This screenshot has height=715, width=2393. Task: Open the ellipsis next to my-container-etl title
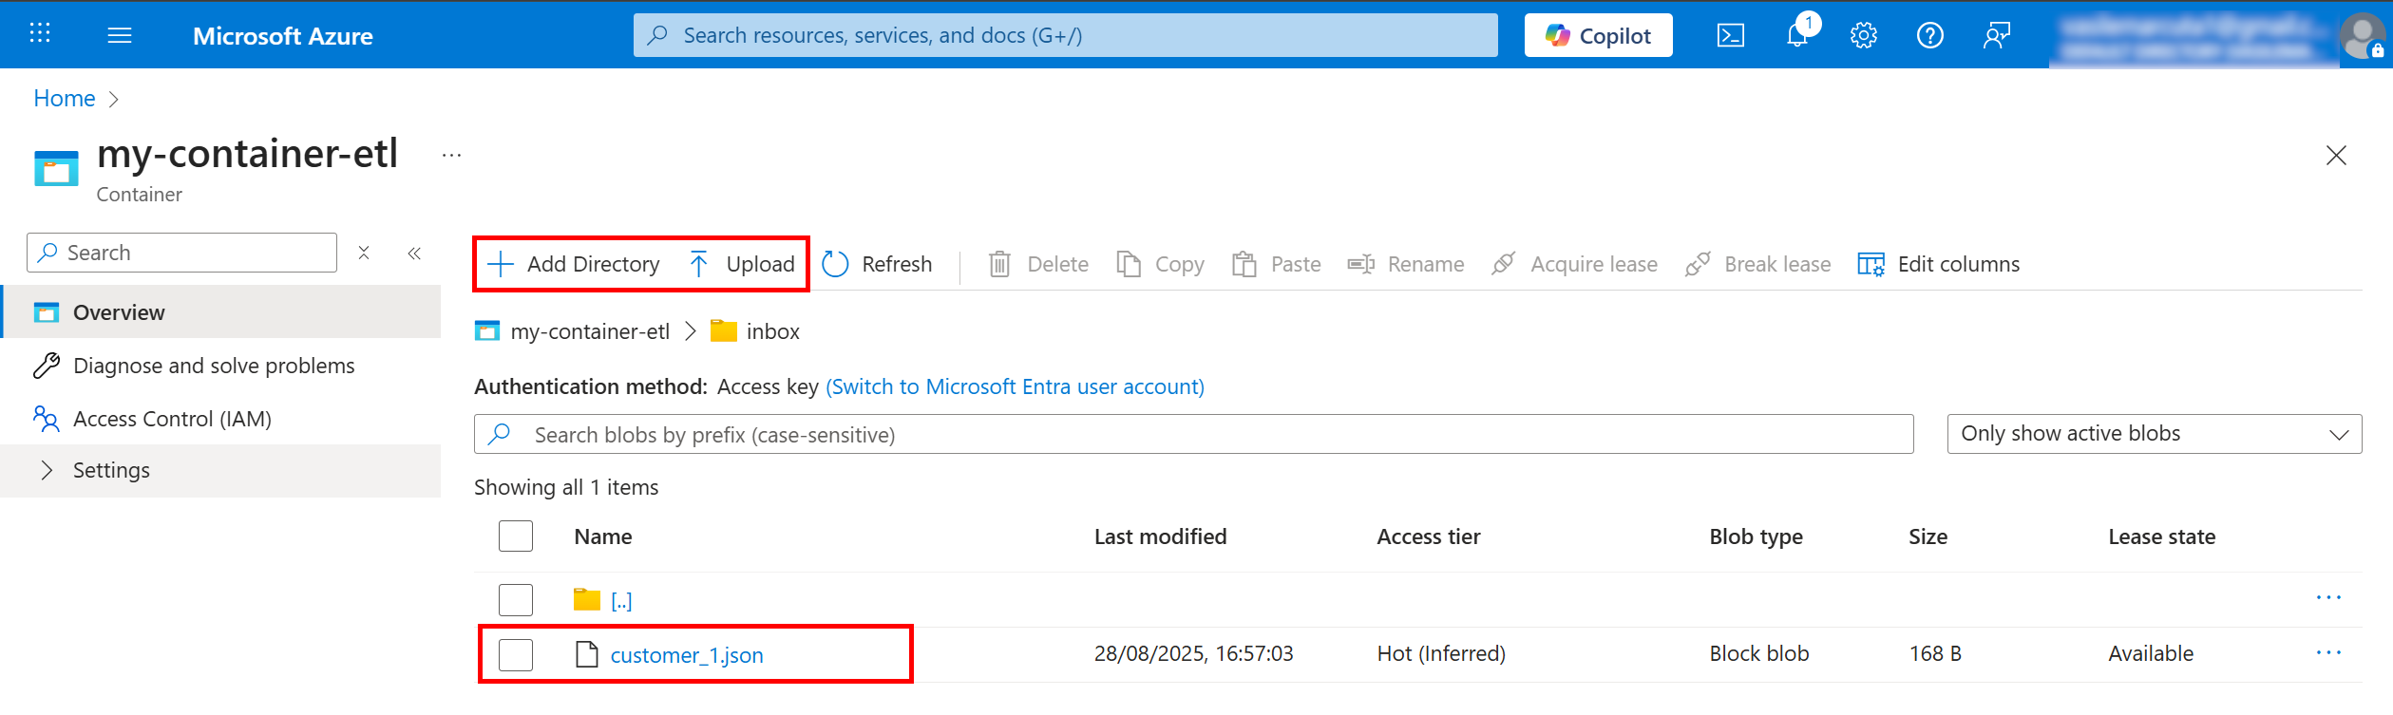tap(451, 155)
